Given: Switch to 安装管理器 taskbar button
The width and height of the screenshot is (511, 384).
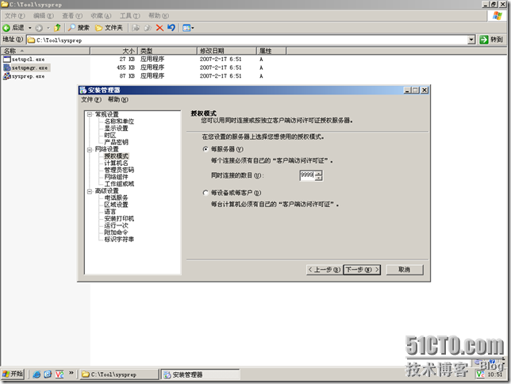Looking at the screenshot, I should 201,374.
